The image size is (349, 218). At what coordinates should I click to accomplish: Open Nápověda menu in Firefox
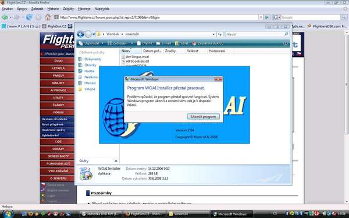(102, 9)
